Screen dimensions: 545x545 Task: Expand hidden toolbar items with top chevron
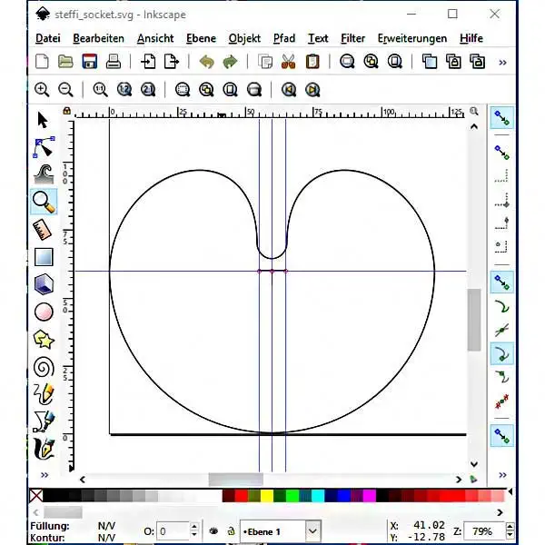[x=502, y=62]
